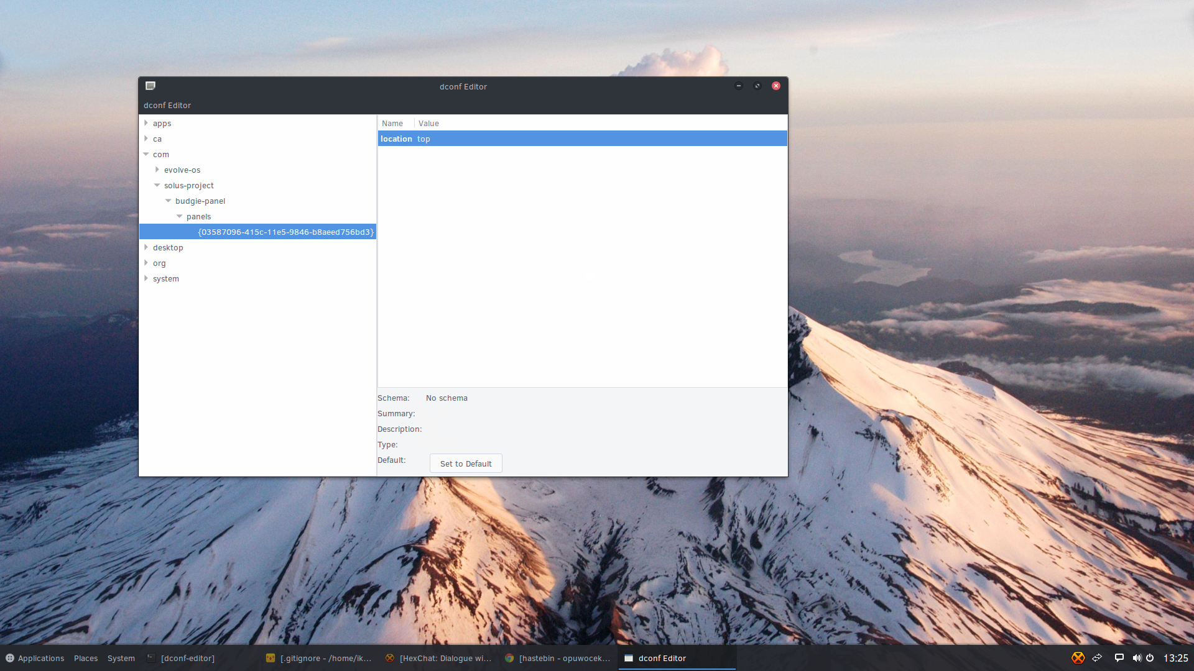The image size is (1194, 671).
Task: Select the evolve-os folder label
Action: [182, 170]
